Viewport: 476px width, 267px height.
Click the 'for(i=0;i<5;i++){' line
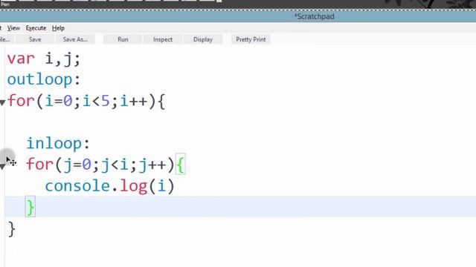coord(86,101)
